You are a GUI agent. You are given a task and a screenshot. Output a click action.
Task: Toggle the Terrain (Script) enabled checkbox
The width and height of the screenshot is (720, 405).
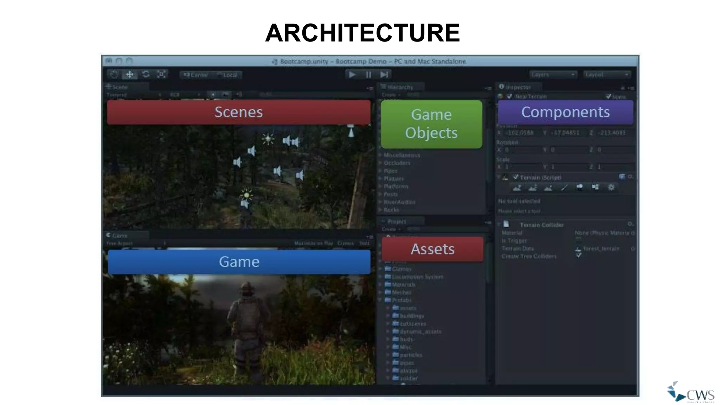(x=516, y=177)
